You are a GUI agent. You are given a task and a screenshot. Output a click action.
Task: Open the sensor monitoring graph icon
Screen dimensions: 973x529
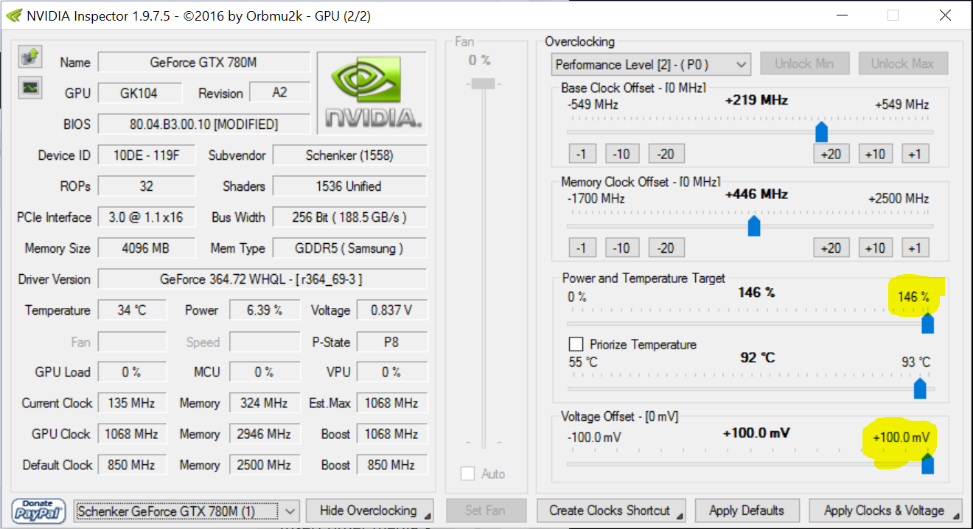(x=30, y=87)
